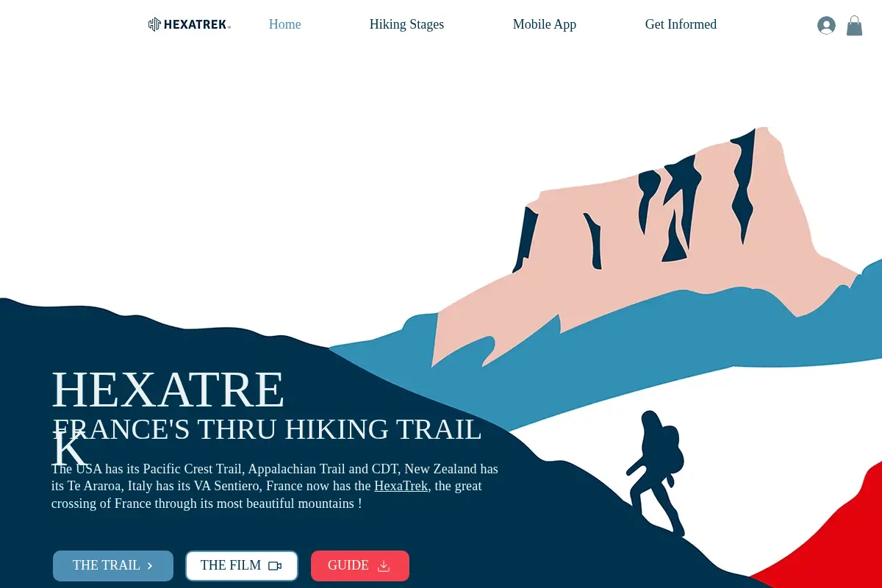Select the Home menu item
The image size is (882, 588).
click(x=285, y=24)
